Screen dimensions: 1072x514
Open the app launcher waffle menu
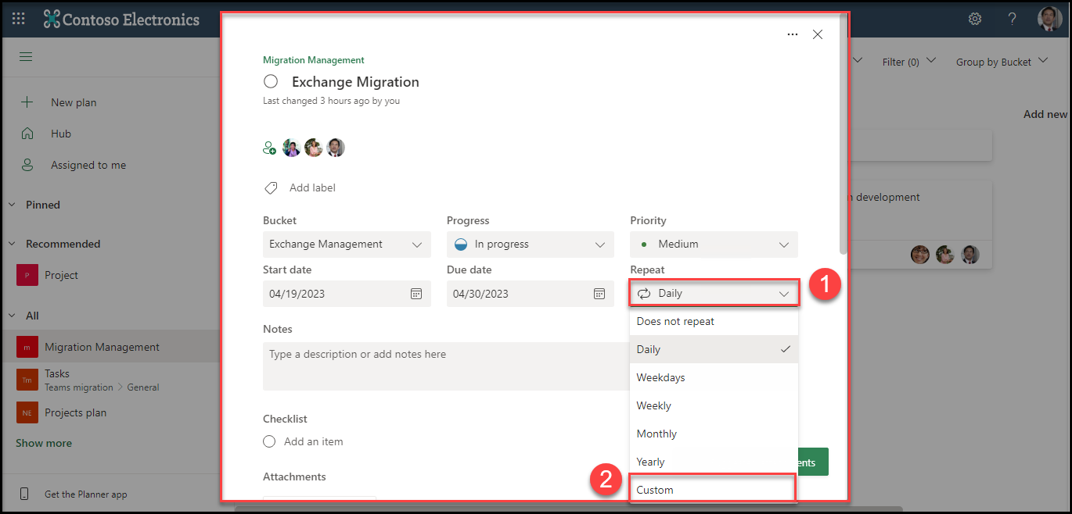(x=18, y=18)
